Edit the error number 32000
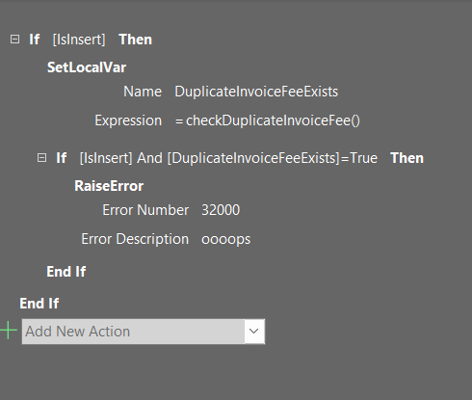Image resolution: width=472 pixels, height=400 pixels. pyautogui.click(x=221, y=210)
